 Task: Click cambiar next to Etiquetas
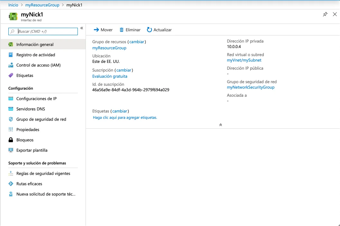(x=119, y=111)
